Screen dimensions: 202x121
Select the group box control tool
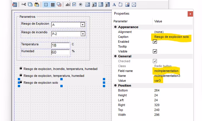coord(120,5)
